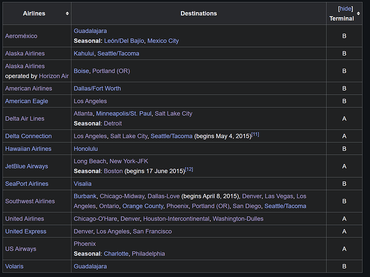Open the Volaris airline link
This screenshot has height=277, width=370.
14,266
